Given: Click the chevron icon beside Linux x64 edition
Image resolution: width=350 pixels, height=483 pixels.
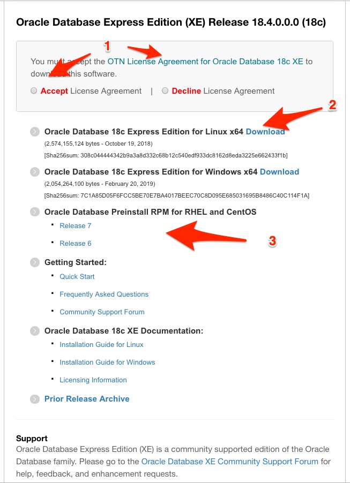Looking at the screenshot, I should 35,132.
